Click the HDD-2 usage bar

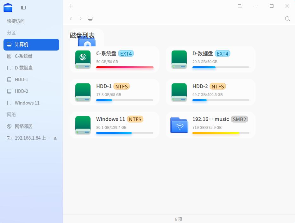coord(221,100)
